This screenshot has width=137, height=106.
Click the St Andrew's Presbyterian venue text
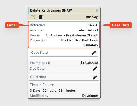coord(72,35)
